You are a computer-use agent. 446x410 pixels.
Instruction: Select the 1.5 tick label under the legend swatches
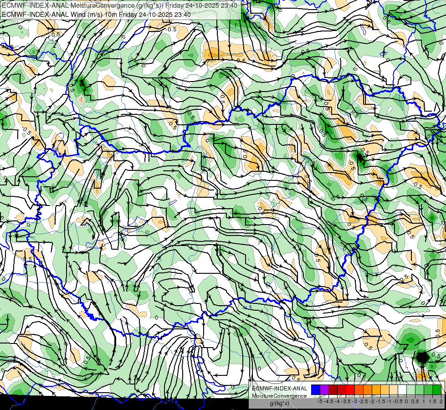click(x=433, y=401)
